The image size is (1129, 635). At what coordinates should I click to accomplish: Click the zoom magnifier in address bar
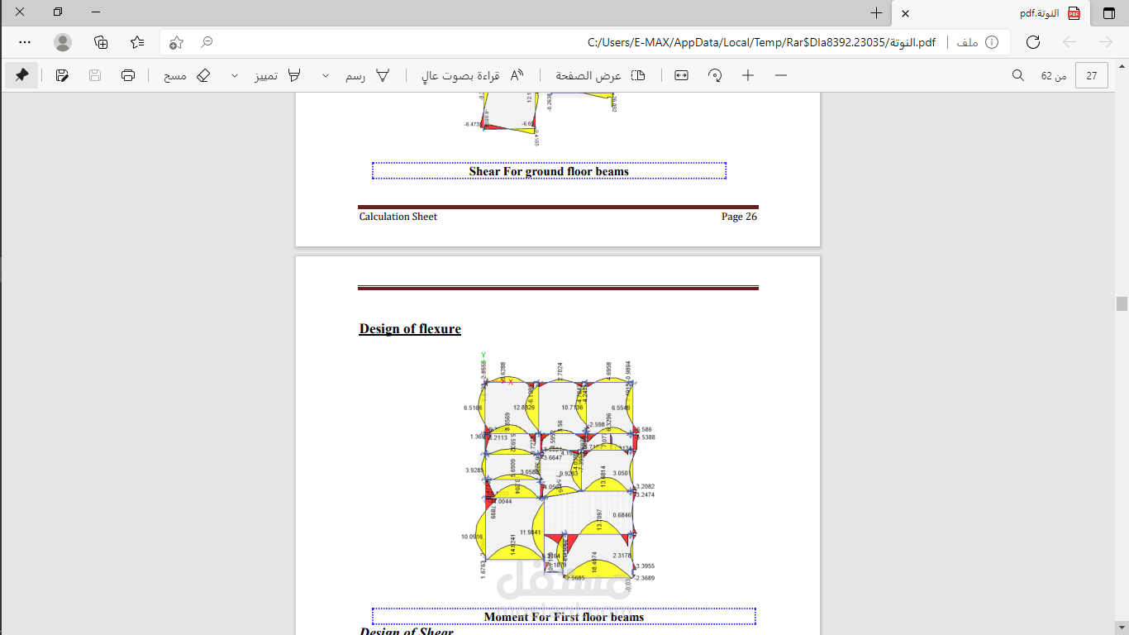point(207,41)
